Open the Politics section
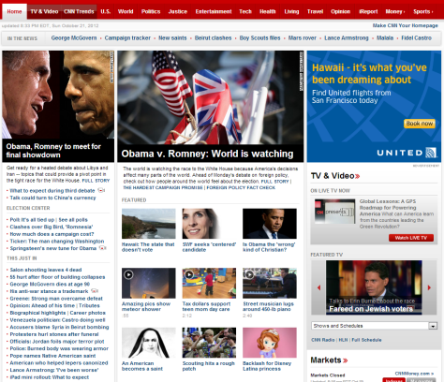This screenshot has width=444, height=382. coord(151,11)
